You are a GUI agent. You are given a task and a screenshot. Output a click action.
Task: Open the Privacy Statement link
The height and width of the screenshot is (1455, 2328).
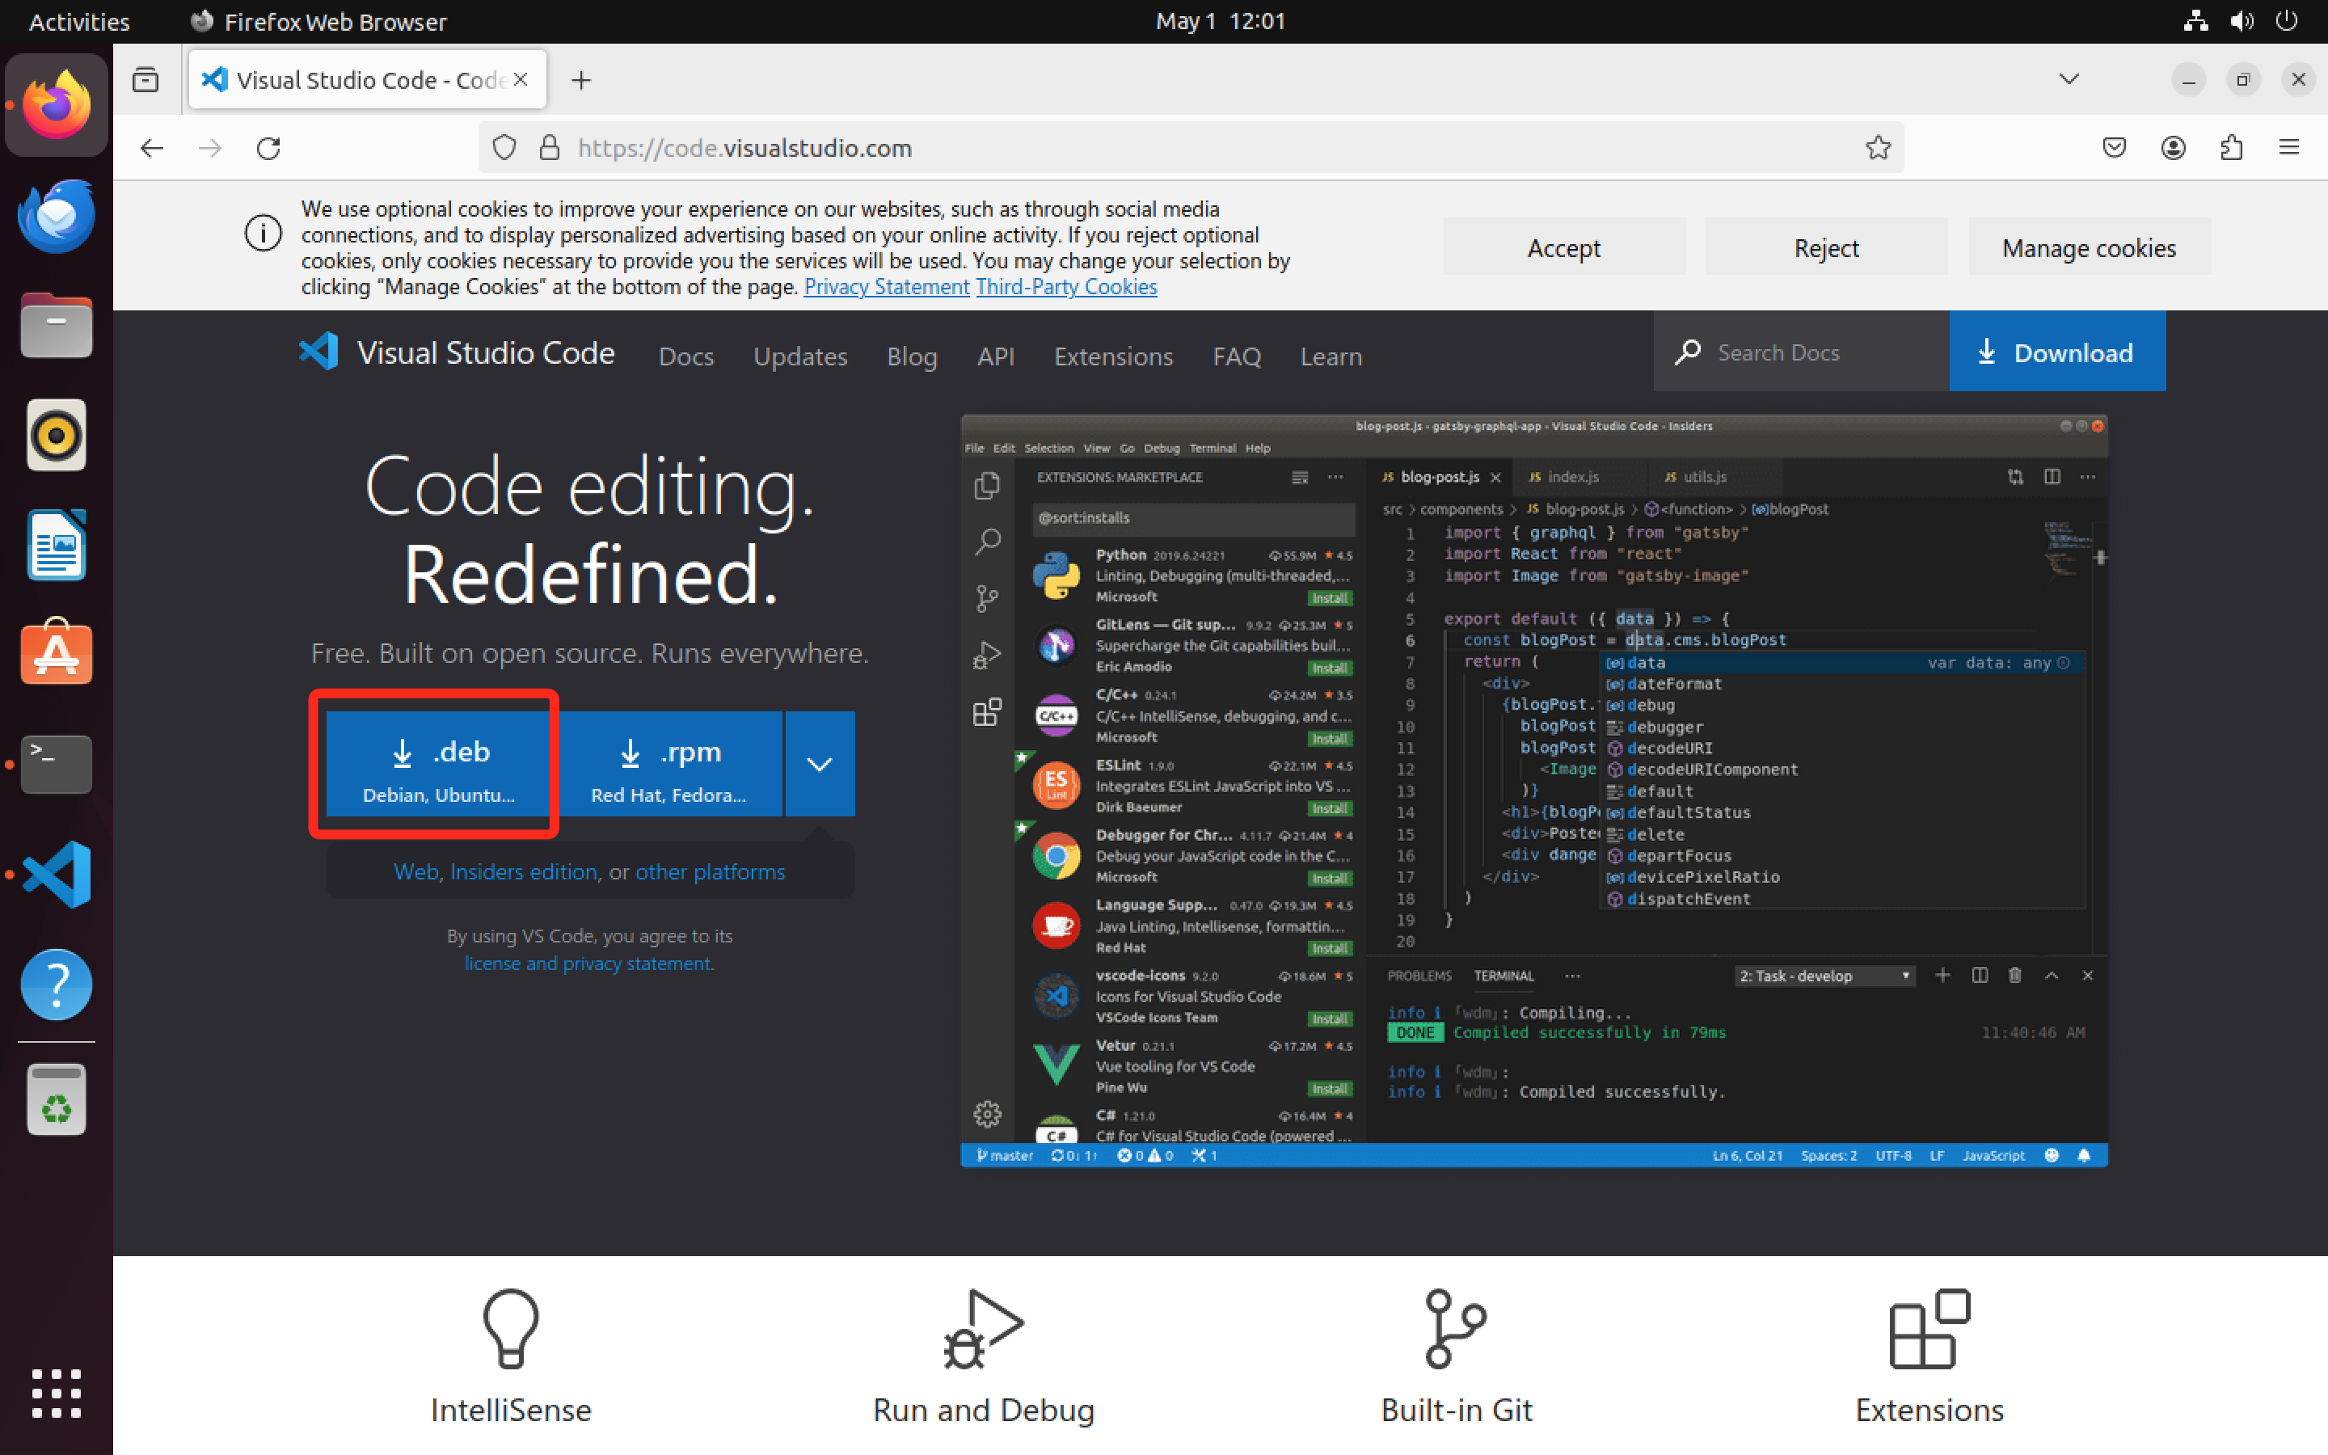click(x=886, y=287)
